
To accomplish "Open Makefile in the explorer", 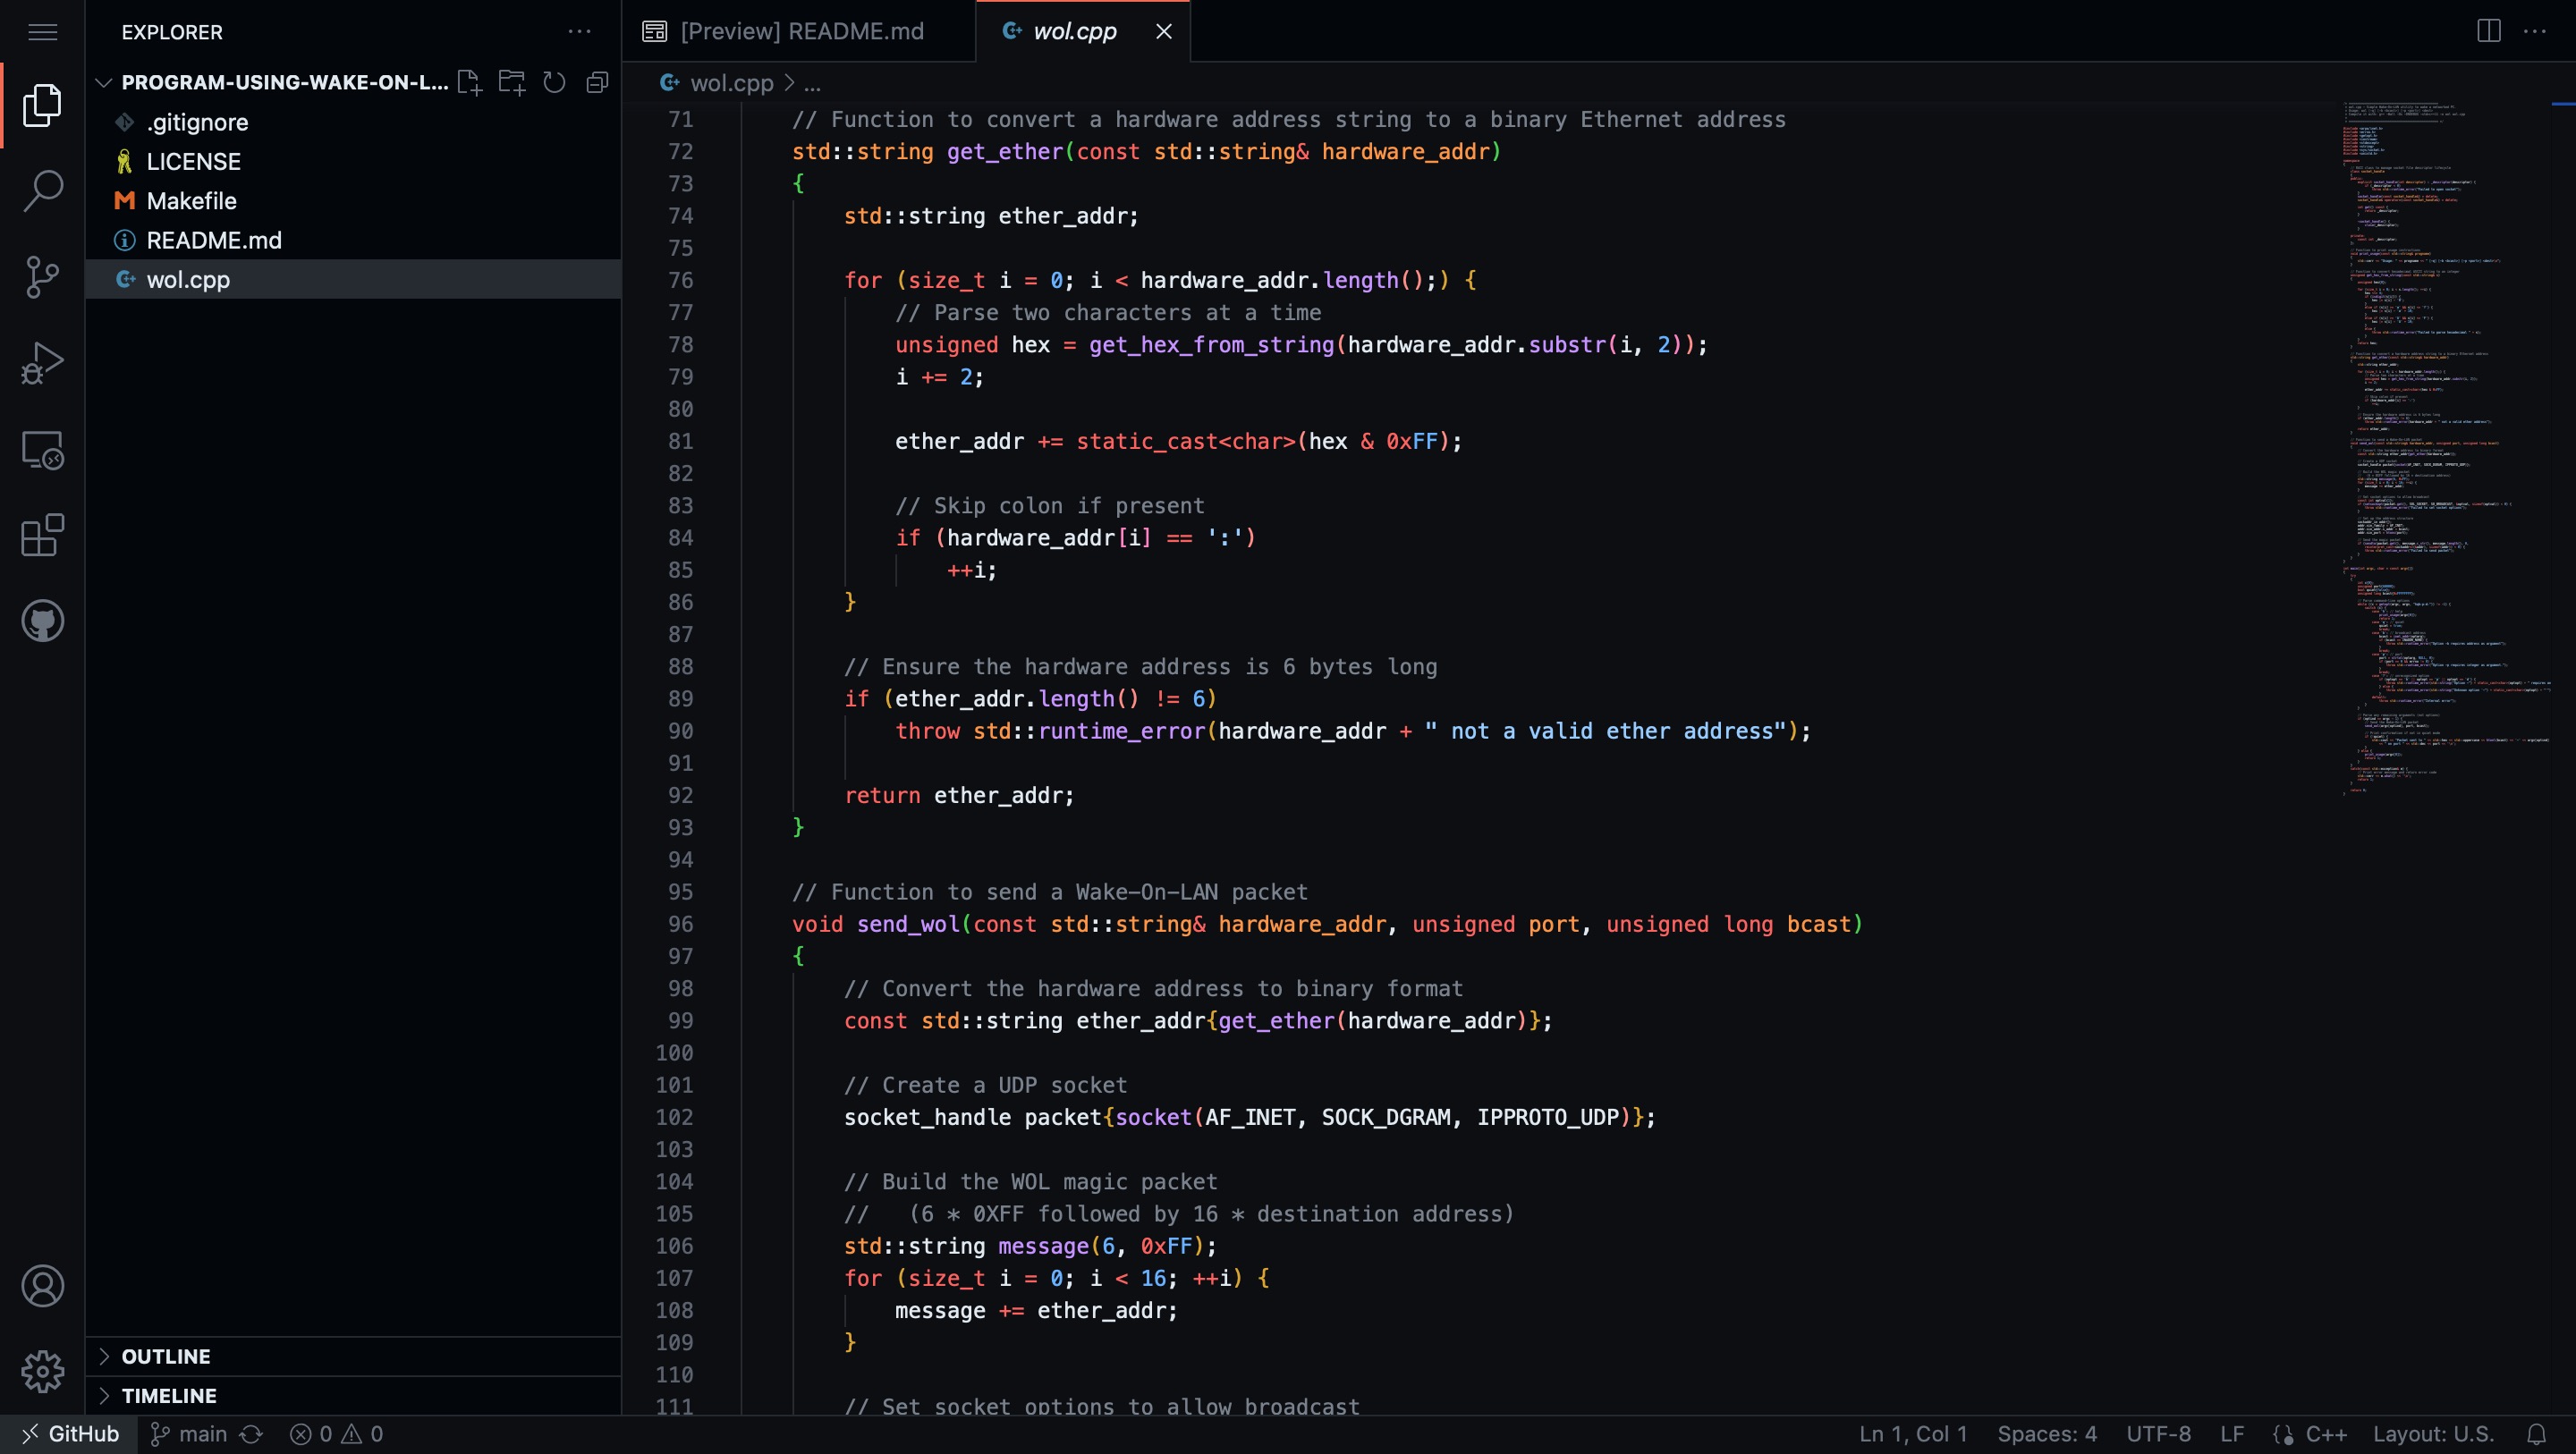I will [191, 201].
